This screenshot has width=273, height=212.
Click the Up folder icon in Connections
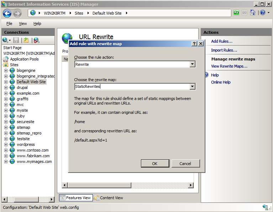(26, 40)
